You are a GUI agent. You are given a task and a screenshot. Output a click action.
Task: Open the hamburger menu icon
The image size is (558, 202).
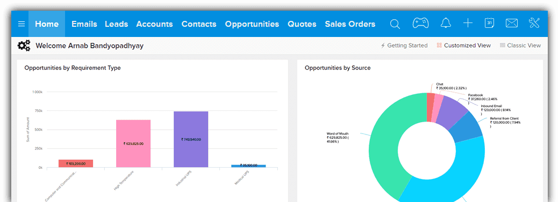click(22, 24)
